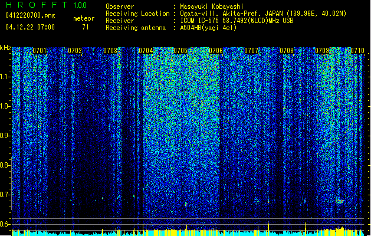The height and width of the screenshot is (236, 371).
Task: Click the 0705 time marker
Action: click(x=180, y=51)
